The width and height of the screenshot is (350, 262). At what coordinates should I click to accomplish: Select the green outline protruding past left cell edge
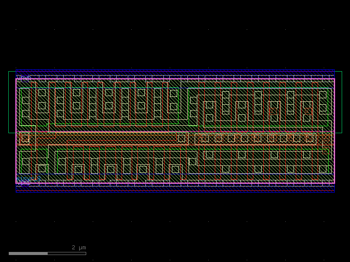point(12,103)
